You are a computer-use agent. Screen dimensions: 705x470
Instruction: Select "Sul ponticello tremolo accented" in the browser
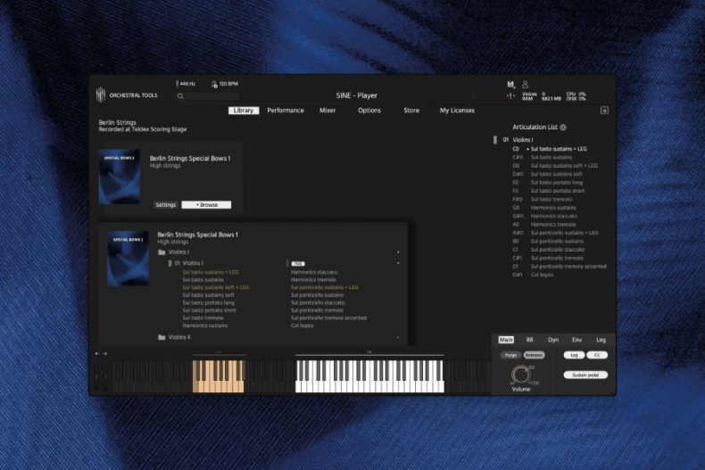pyautogui.click(x=328, y=317)
